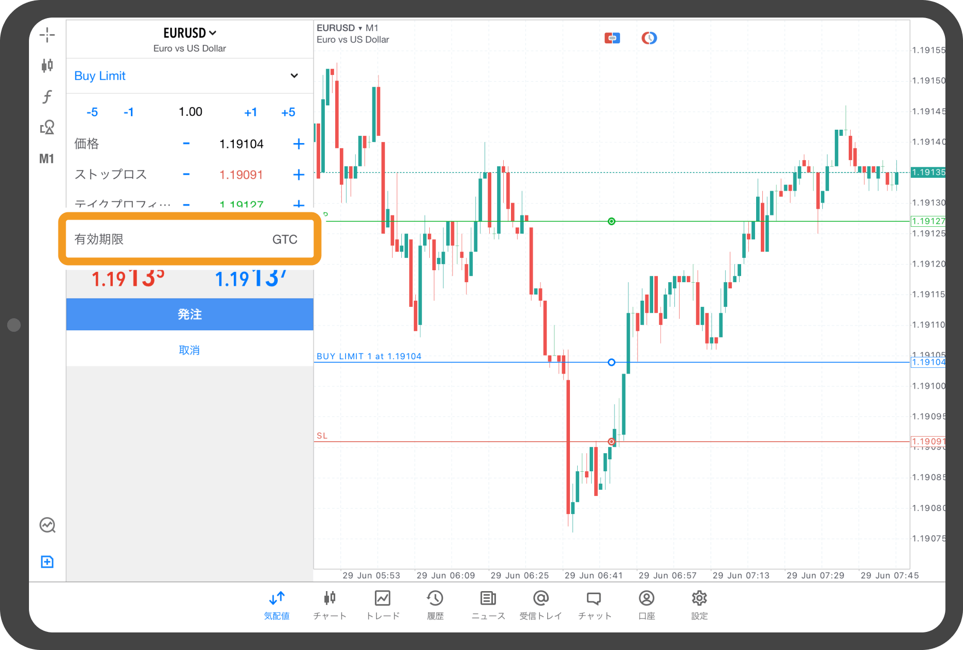Switch to the チャート chart tab

click(330, 605)
